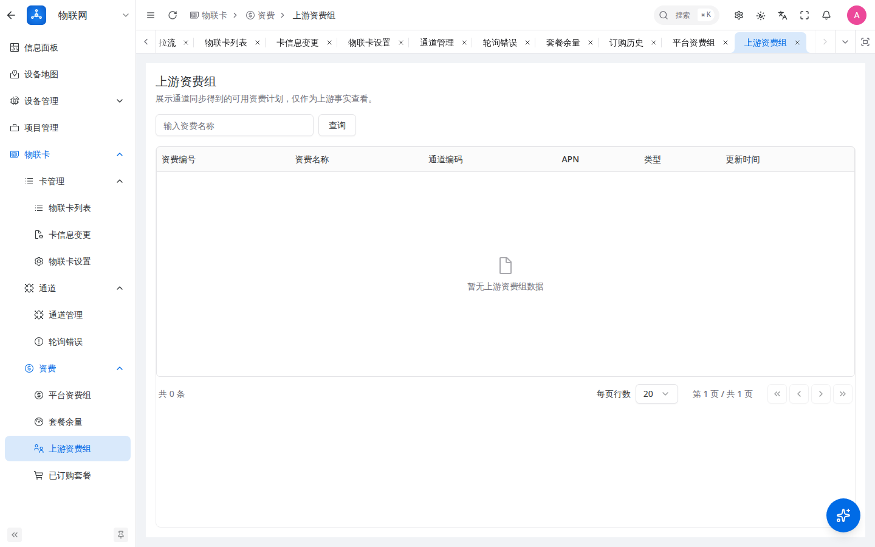Expand the 设备管理 sidebar group
The image size is (875, 547).
pyautogui.click(x=67, y=101)
